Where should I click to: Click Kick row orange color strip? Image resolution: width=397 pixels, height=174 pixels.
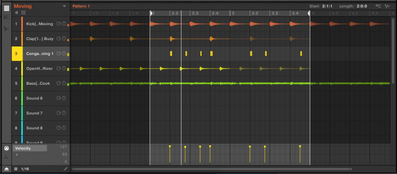[x=22, y=24]
